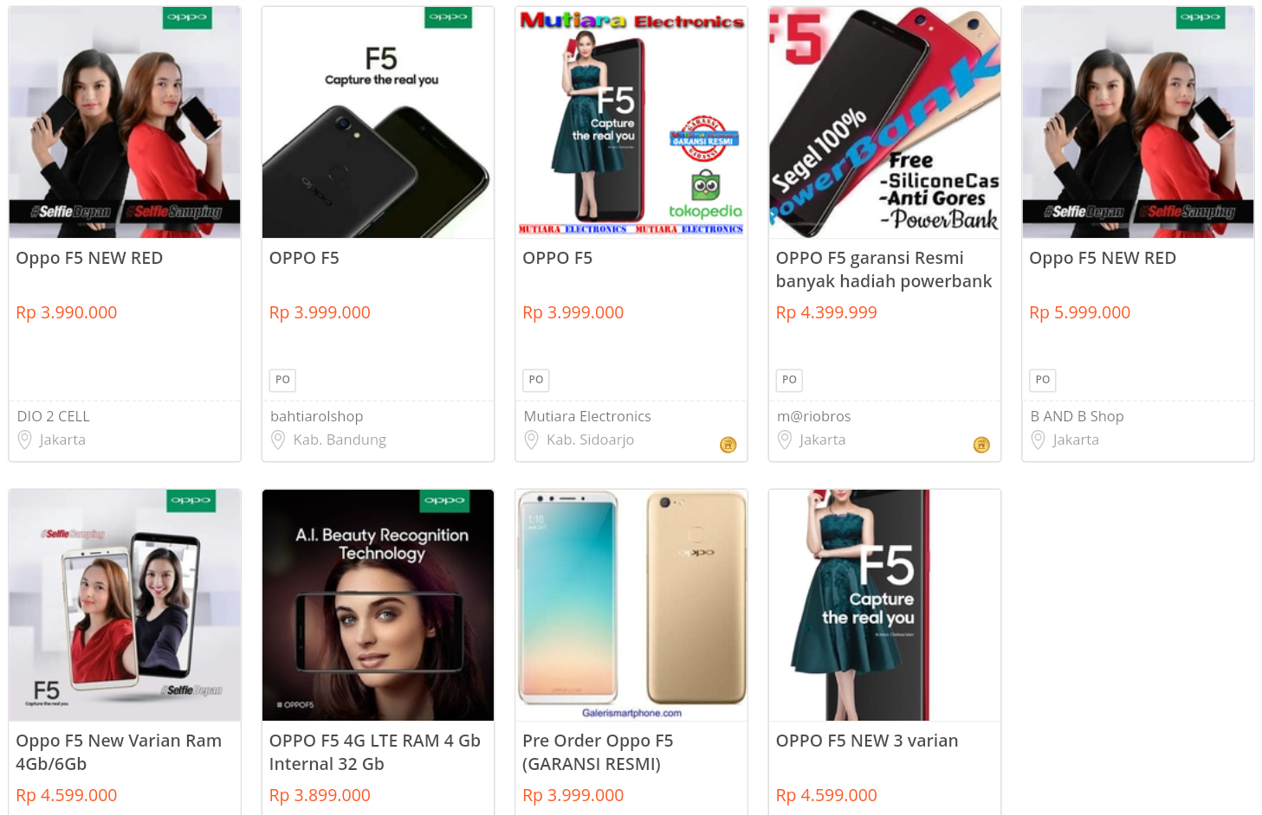This screenshot has width=1262, height=815.
Task: Click Mutiara Electronics gold merchant badge
Action: pos(728,445)
